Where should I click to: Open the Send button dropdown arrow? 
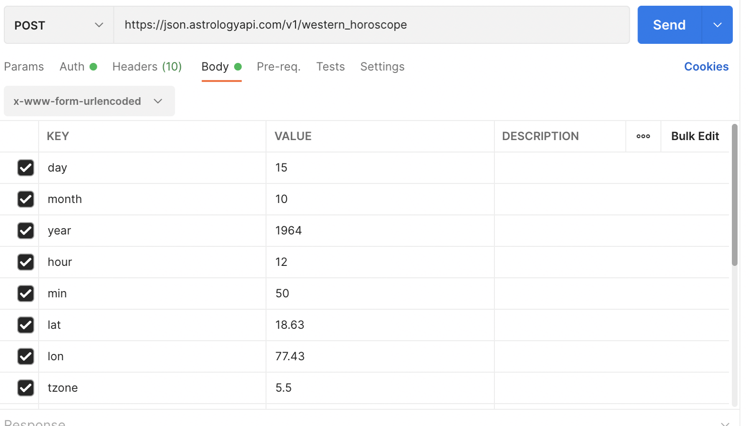coord(717,25)
